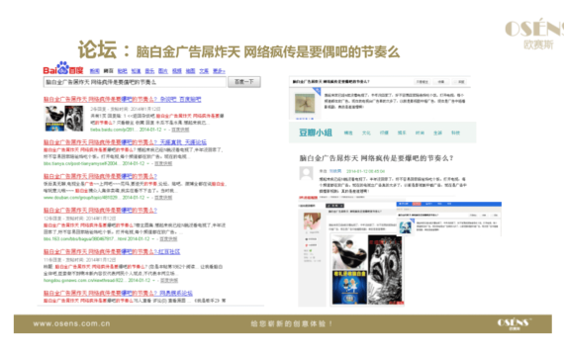Open the 图片 tab in Baidu navigation
This screenshot has width=564, height=356.
tap(163, 71)
